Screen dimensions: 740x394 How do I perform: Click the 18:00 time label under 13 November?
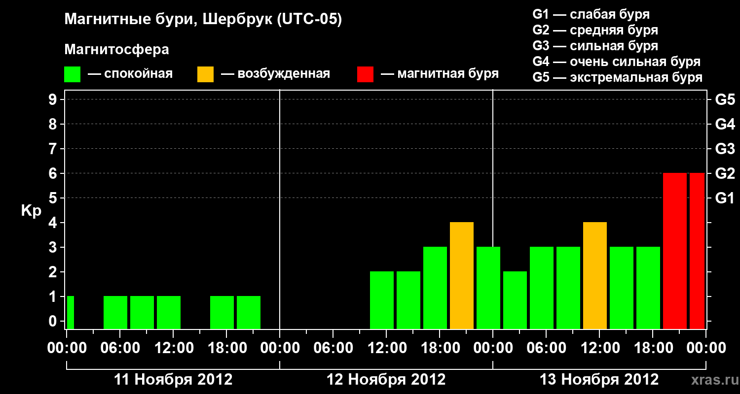pyautogui.click(x=653, y=348)
